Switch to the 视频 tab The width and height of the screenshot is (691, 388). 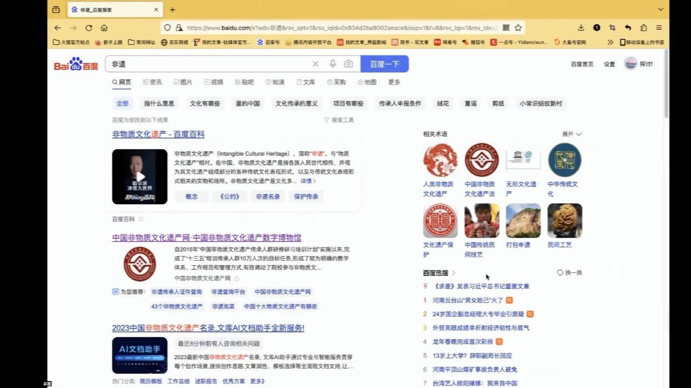pyautogui.click(x=214, y=82)
